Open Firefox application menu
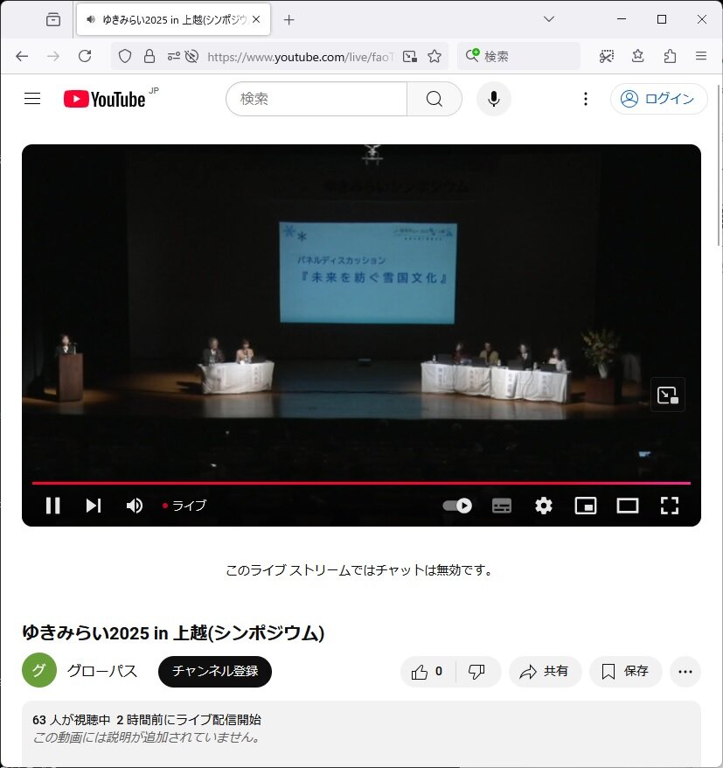The image size is (723, 768). click(700, 56)
